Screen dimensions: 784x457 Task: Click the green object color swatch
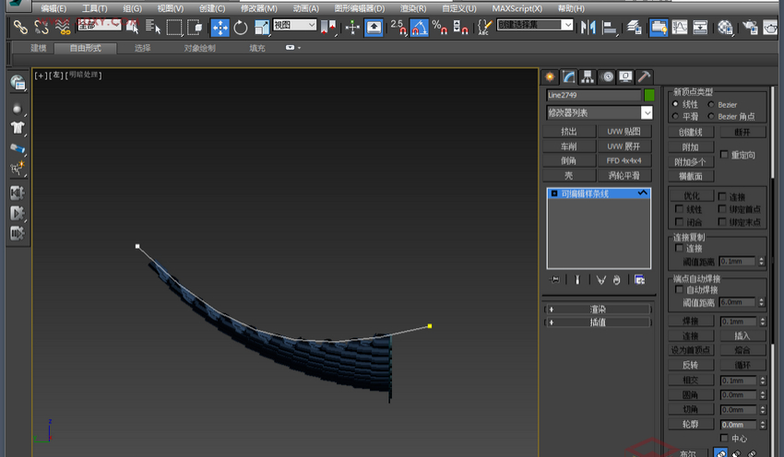pos(649,95)
